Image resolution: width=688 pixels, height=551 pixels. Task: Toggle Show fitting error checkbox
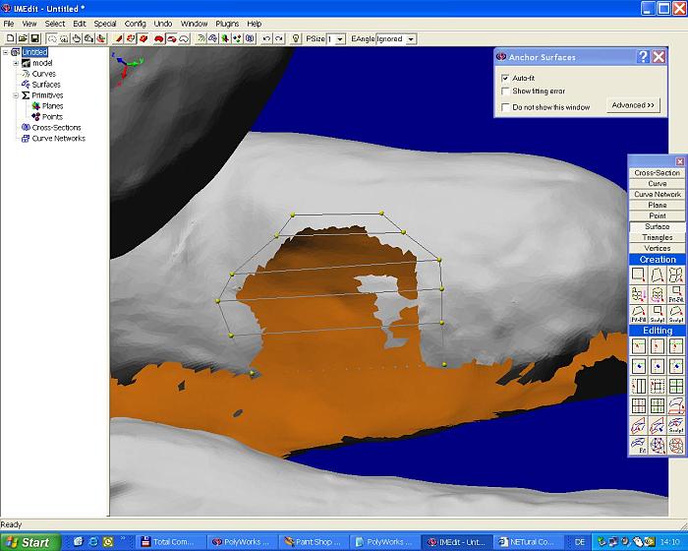tap(505, 92)
